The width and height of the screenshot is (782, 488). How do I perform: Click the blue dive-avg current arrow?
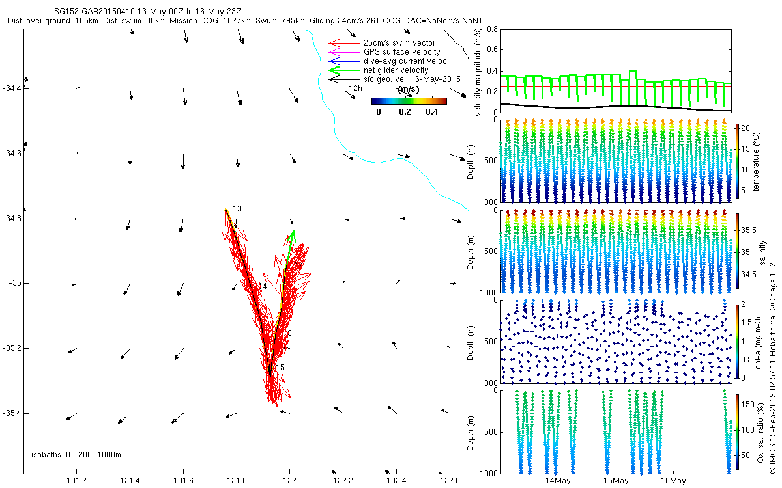coord(344,61)
